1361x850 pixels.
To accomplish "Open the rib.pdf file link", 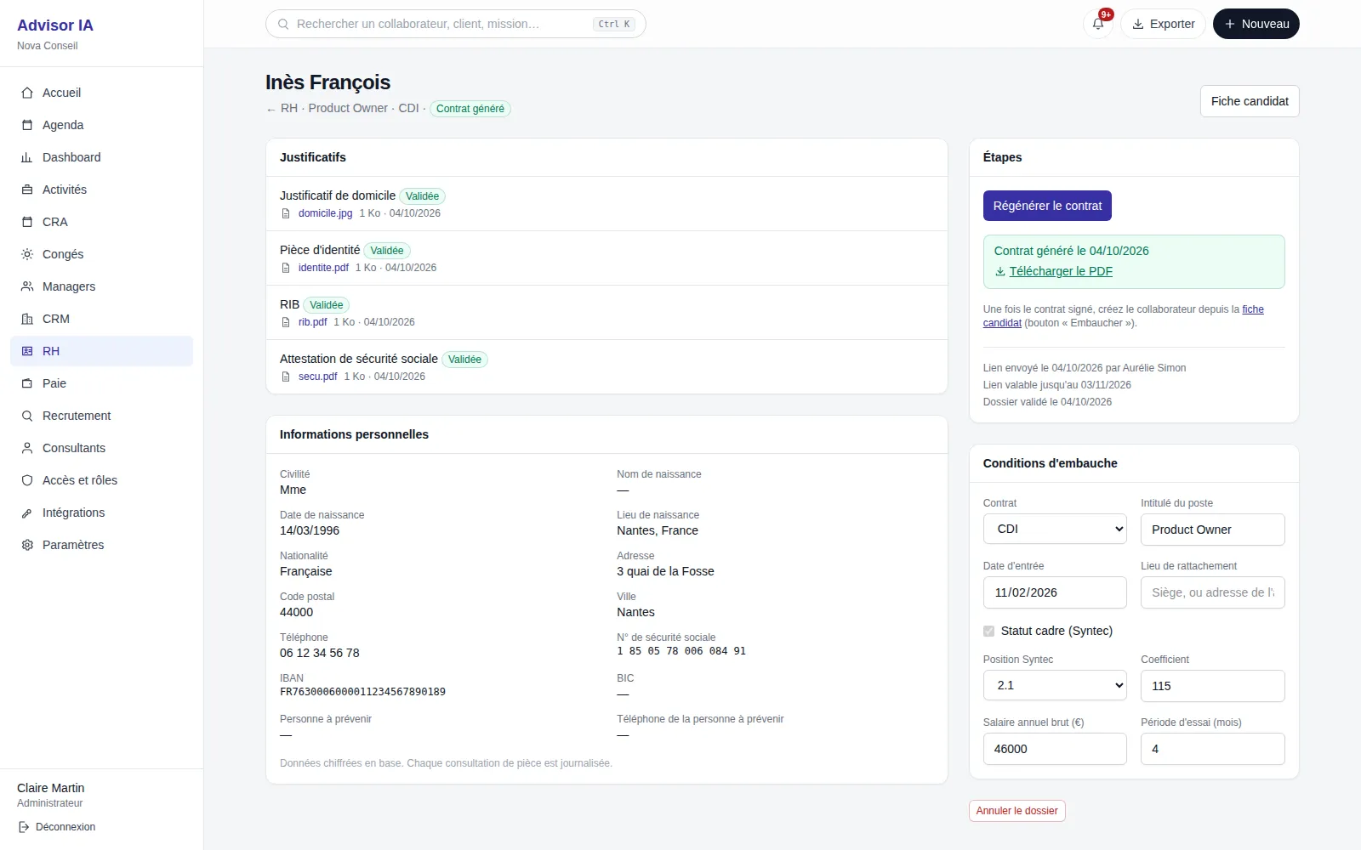I will coord(312,322).
